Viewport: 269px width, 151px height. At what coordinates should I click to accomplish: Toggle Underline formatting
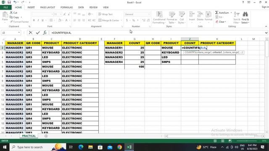[42, 21]
